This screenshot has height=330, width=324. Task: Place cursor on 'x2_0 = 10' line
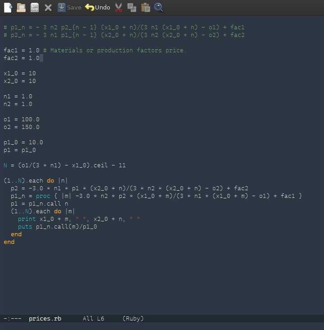pos(20,81)
